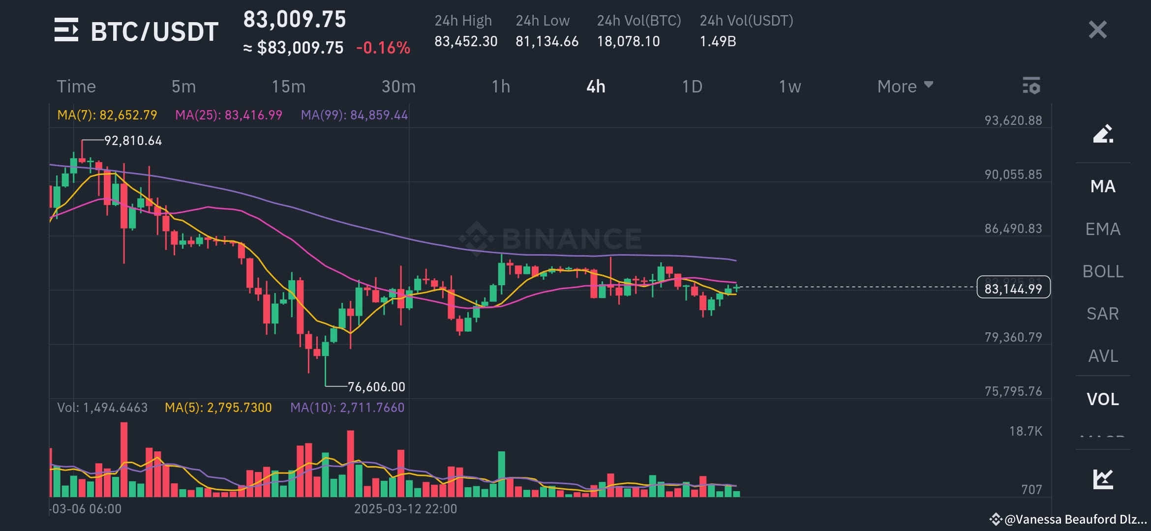Switch to the 1D timeframe tab
The height and width of the screenshot is (531, 1151).
tap(693, 86)
